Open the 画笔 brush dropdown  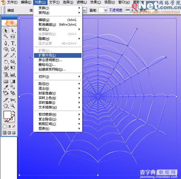coord(105,10)
